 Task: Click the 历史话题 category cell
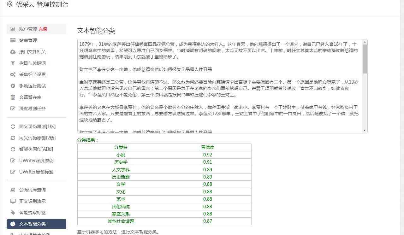121,177
